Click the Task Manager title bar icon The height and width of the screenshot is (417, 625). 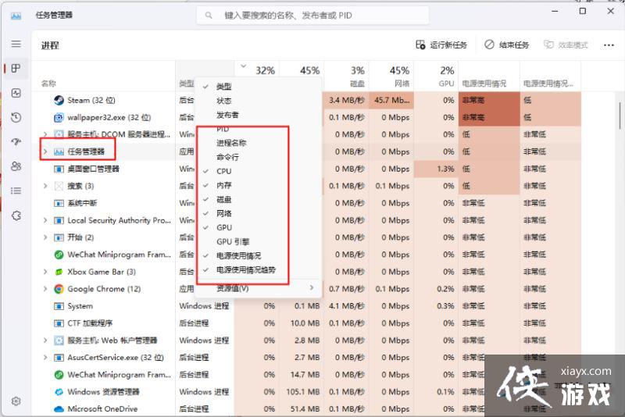[x=16, y=16]
